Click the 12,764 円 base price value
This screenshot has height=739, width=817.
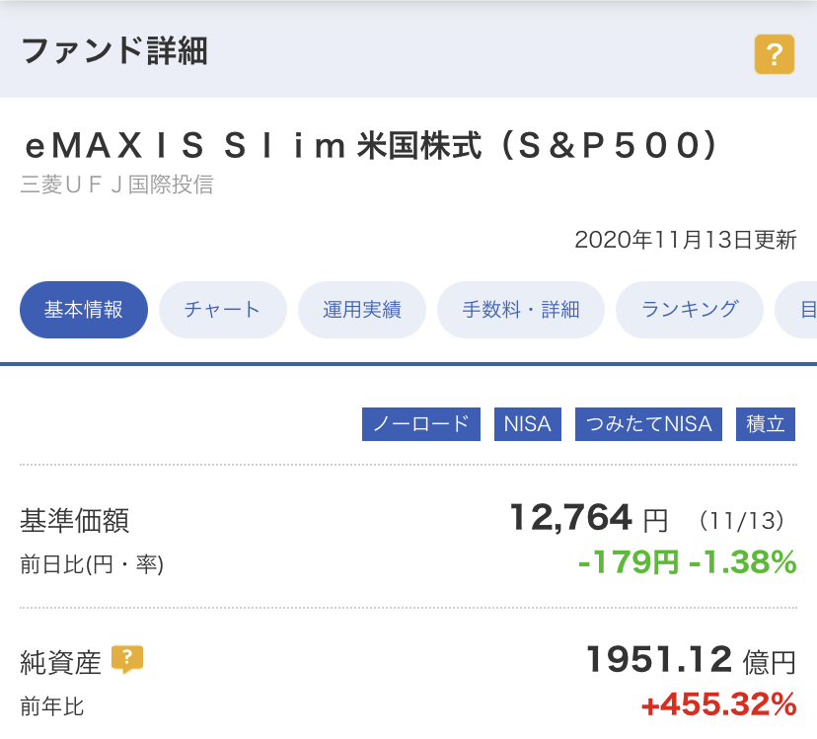(x=588, y=518)
